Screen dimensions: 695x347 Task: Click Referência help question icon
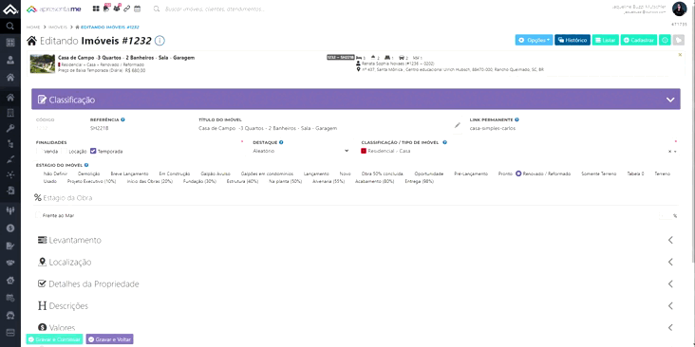click(122, 119)
